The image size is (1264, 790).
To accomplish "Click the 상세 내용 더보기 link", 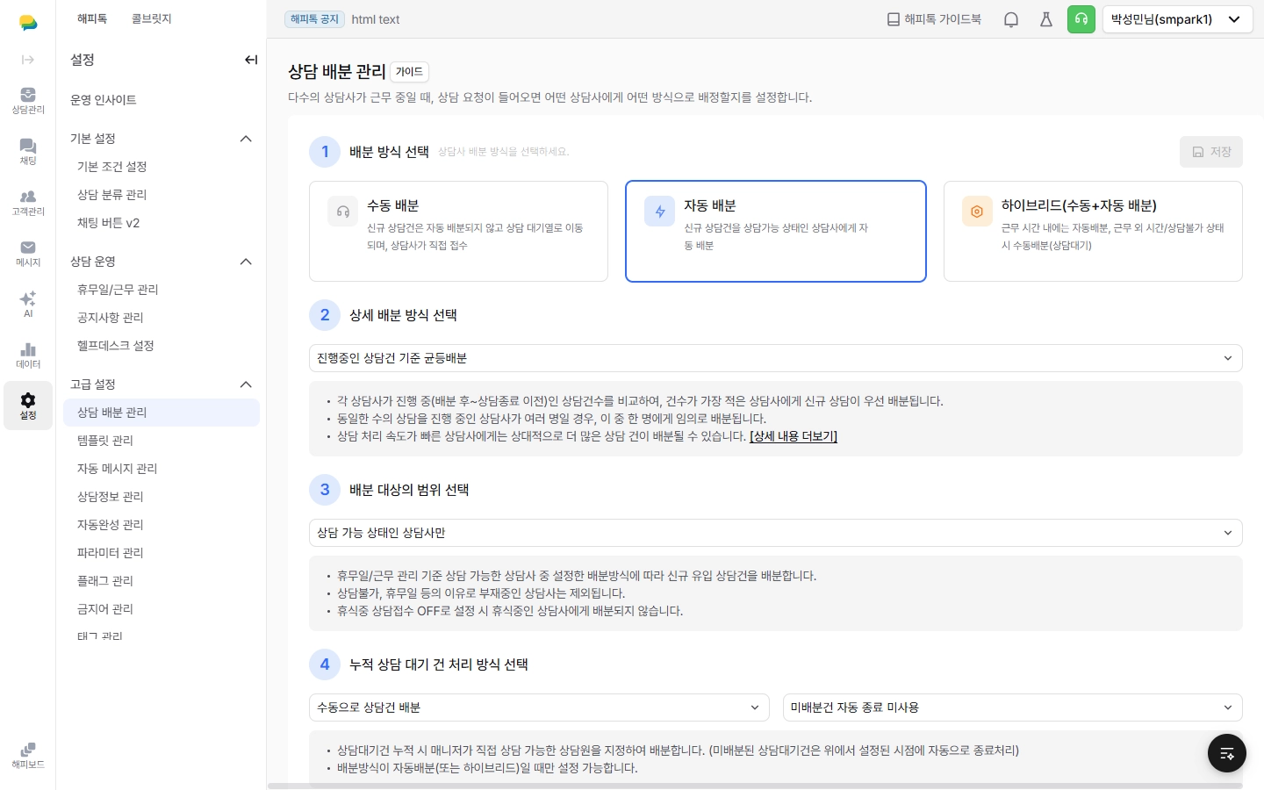I will [794, 436].
